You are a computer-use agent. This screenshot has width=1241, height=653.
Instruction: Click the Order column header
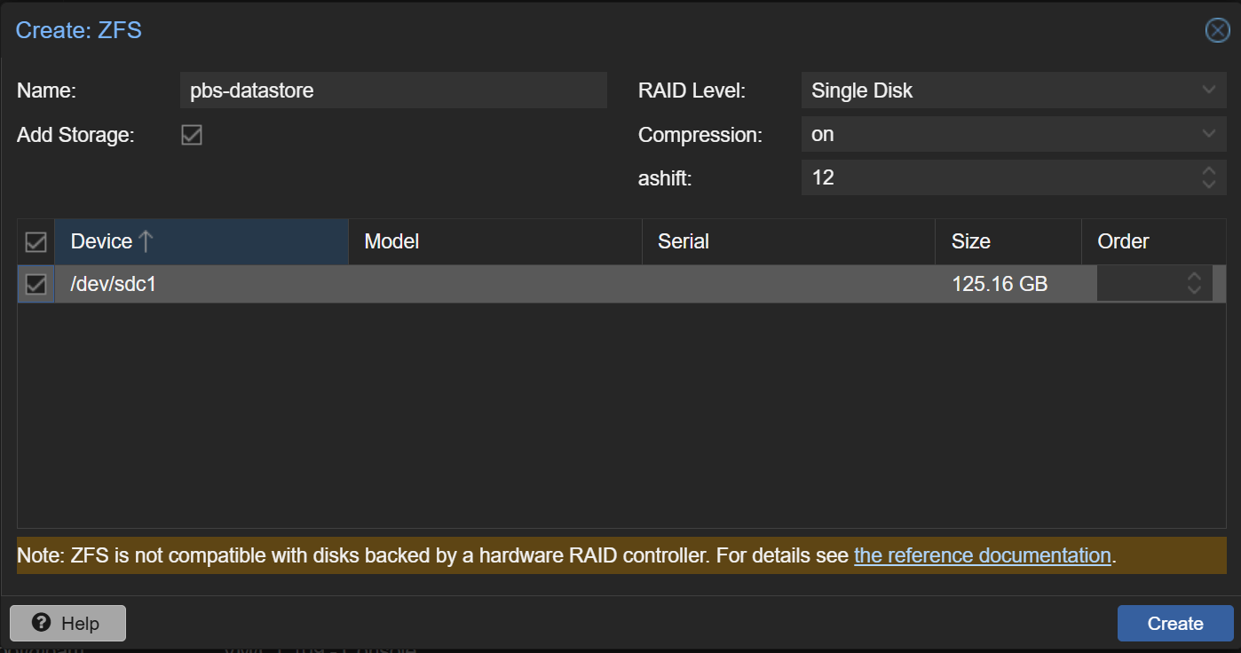pyautogui.click(x=1152, y=241)
